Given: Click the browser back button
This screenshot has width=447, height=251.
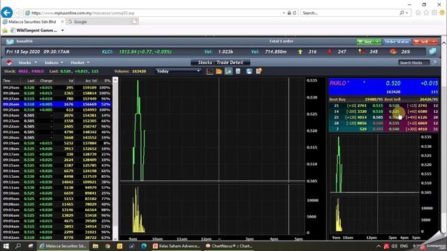Looking at the screenshot, I should pos(7,13).
